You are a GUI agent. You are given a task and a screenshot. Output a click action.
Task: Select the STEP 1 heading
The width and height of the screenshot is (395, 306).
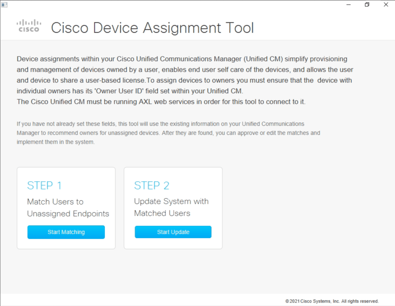(44, 186)
